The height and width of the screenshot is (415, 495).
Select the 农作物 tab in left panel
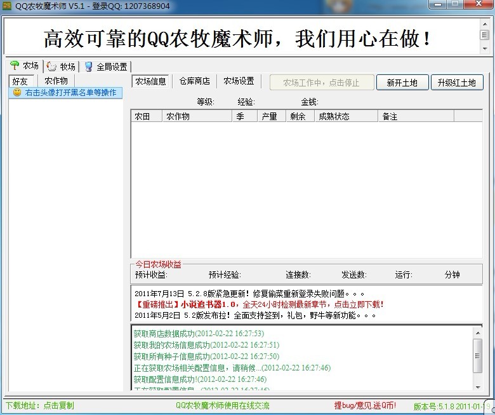tap(56, 81)
